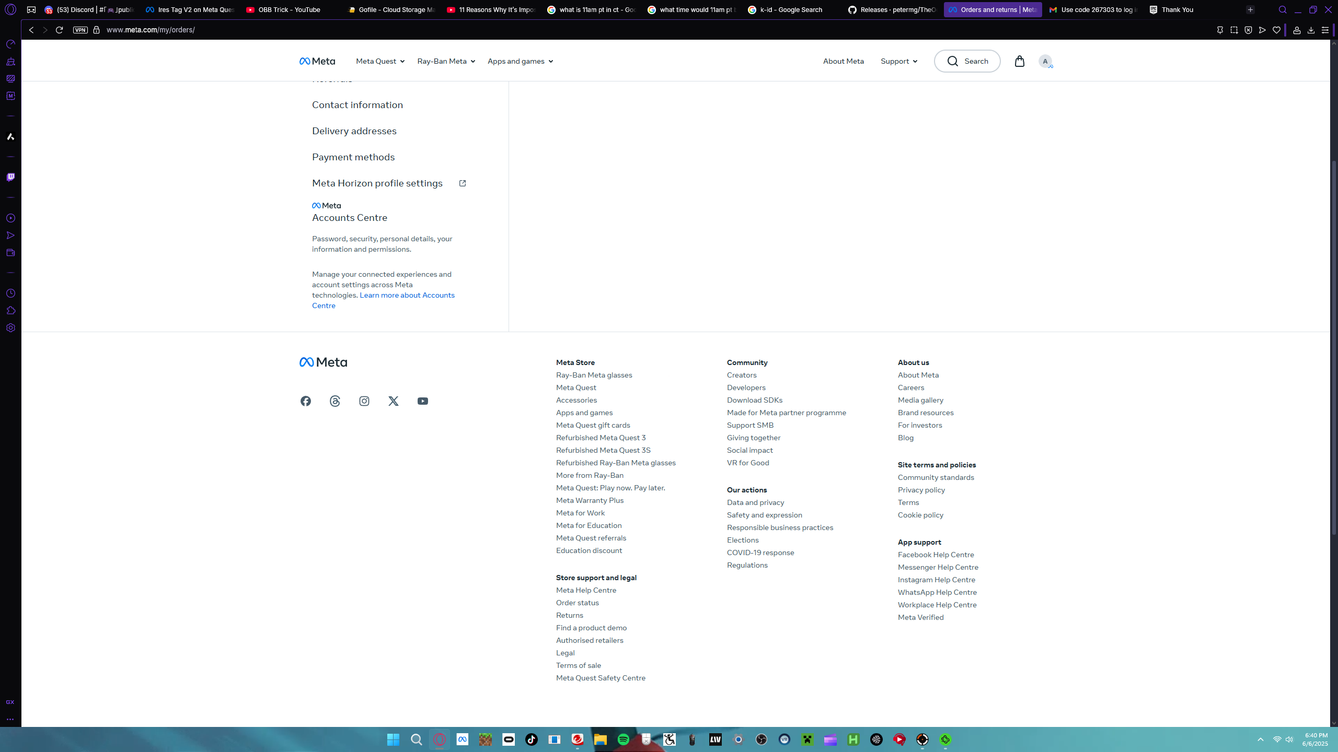This screenshot has width=1338, height=752.
Task: Open WhatsApp Help Centre footer link
Action: click(937, 592)
